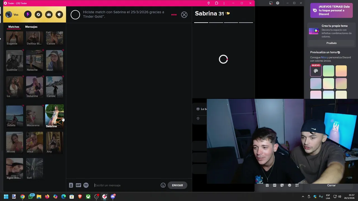Viewport: 358px width, 201px height.
Task: Open Macarena's match thumbnail
Action: [34, 116]
